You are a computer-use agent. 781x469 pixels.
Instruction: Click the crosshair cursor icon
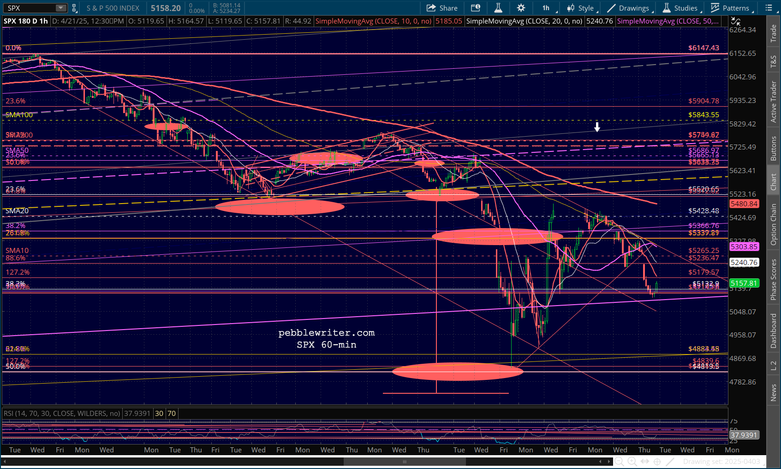pos(657,462)
